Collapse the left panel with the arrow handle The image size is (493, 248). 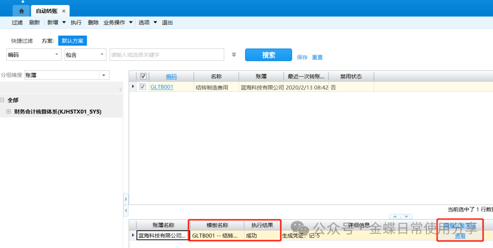pos(126,200)
